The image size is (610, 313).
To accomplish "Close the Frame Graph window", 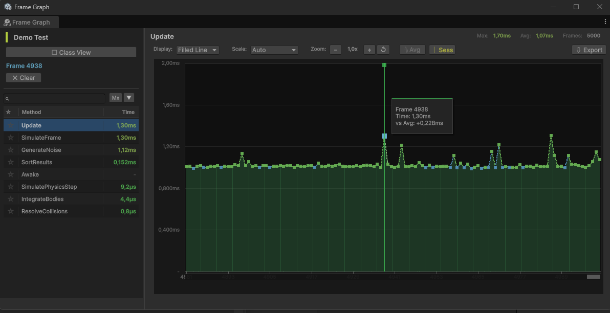I will click(x=599, y=7).
